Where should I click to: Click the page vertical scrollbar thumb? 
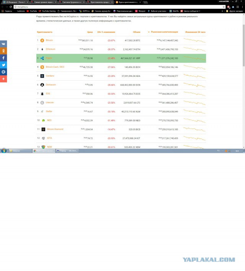coord(243,45)
